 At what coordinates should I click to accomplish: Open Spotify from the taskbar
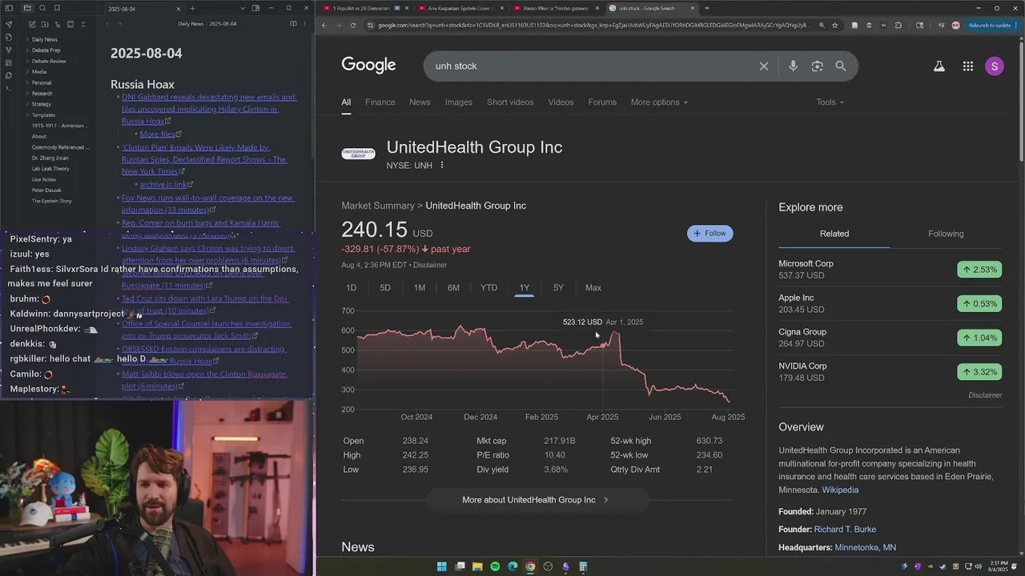pos(495,566)
